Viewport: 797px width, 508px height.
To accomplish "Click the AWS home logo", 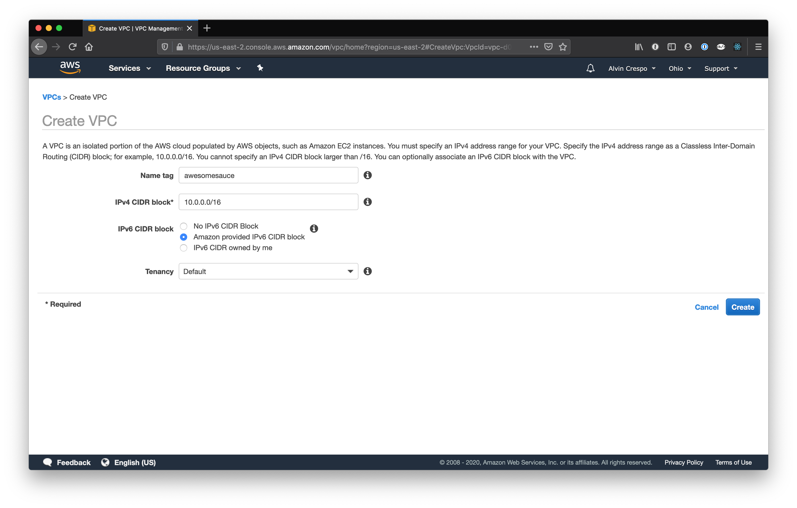I will click(x=70, y=67).
